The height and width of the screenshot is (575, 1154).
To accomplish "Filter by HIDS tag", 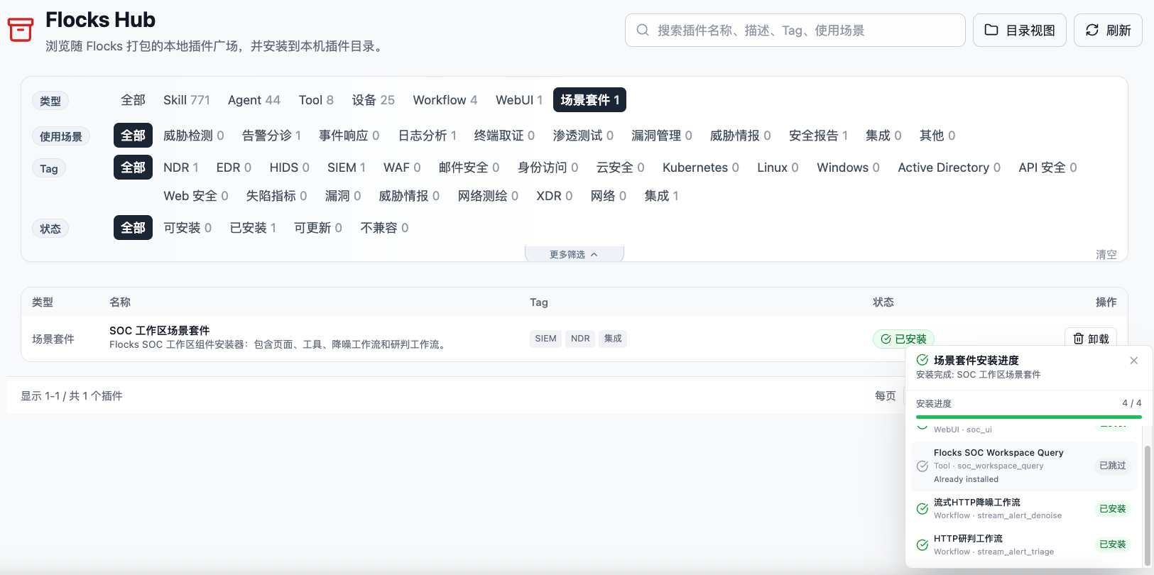I will click(x=289, y=168).
